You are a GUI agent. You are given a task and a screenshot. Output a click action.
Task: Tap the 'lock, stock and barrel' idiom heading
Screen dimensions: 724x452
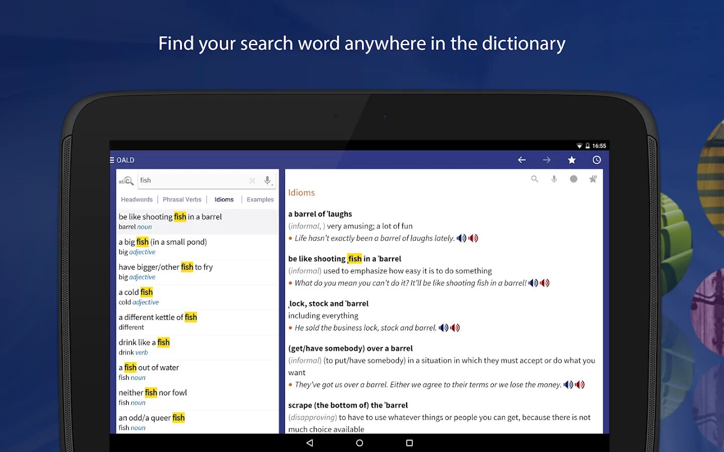click(x=328, y=303)
